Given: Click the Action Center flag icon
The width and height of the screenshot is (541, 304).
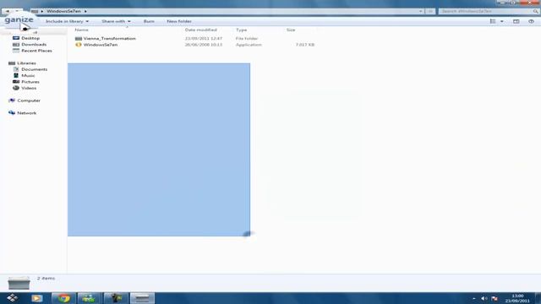Looking at the screenshot, I should point(495,298).
